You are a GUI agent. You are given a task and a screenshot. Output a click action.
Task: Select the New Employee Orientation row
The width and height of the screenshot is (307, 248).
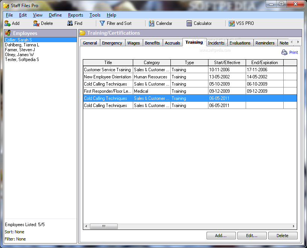[190, 77]
